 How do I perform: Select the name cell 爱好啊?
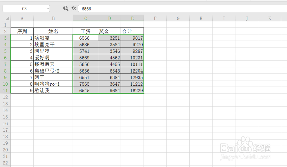tap(53, 58)
